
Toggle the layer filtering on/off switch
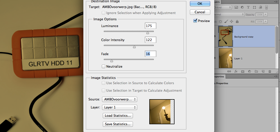[x=267, y=8]
